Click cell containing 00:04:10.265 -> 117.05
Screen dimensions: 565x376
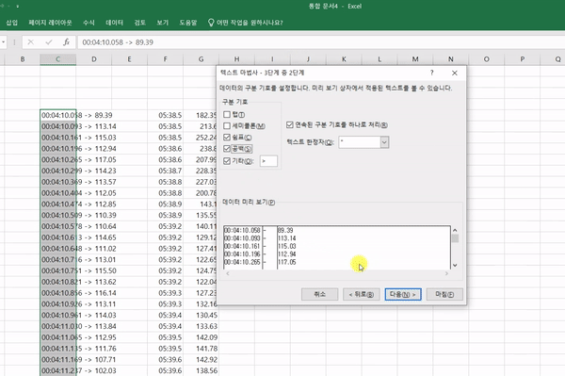pos(58,159)
